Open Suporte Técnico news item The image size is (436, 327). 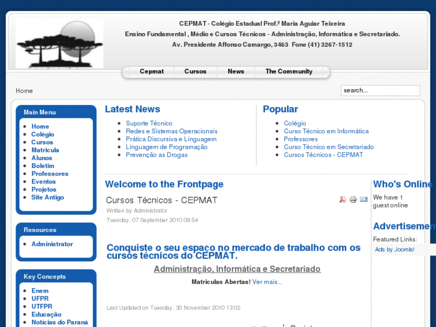coord(149,123)
